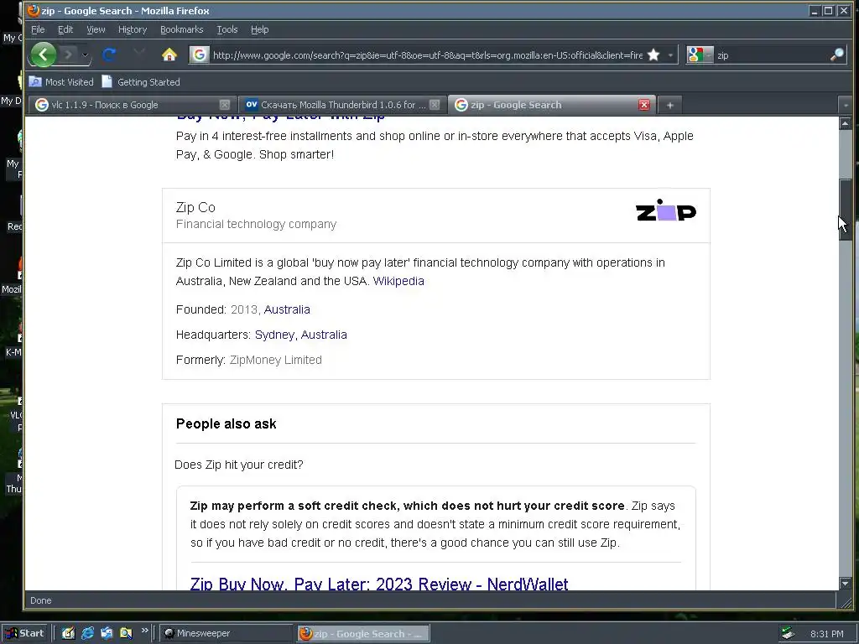Open the NerdWallet 2023 Review link

point(378,584)
